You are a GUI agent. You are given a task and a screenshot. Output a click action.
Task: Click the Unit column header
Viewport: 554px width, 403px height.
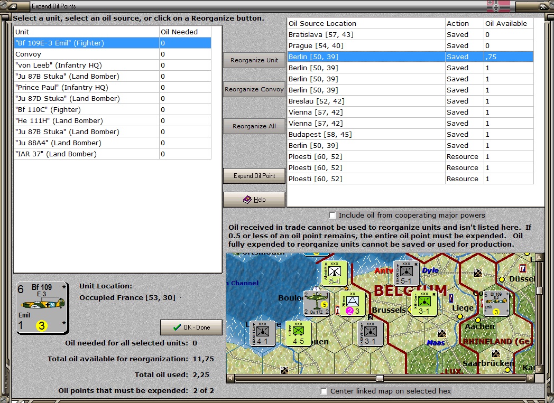87,32
